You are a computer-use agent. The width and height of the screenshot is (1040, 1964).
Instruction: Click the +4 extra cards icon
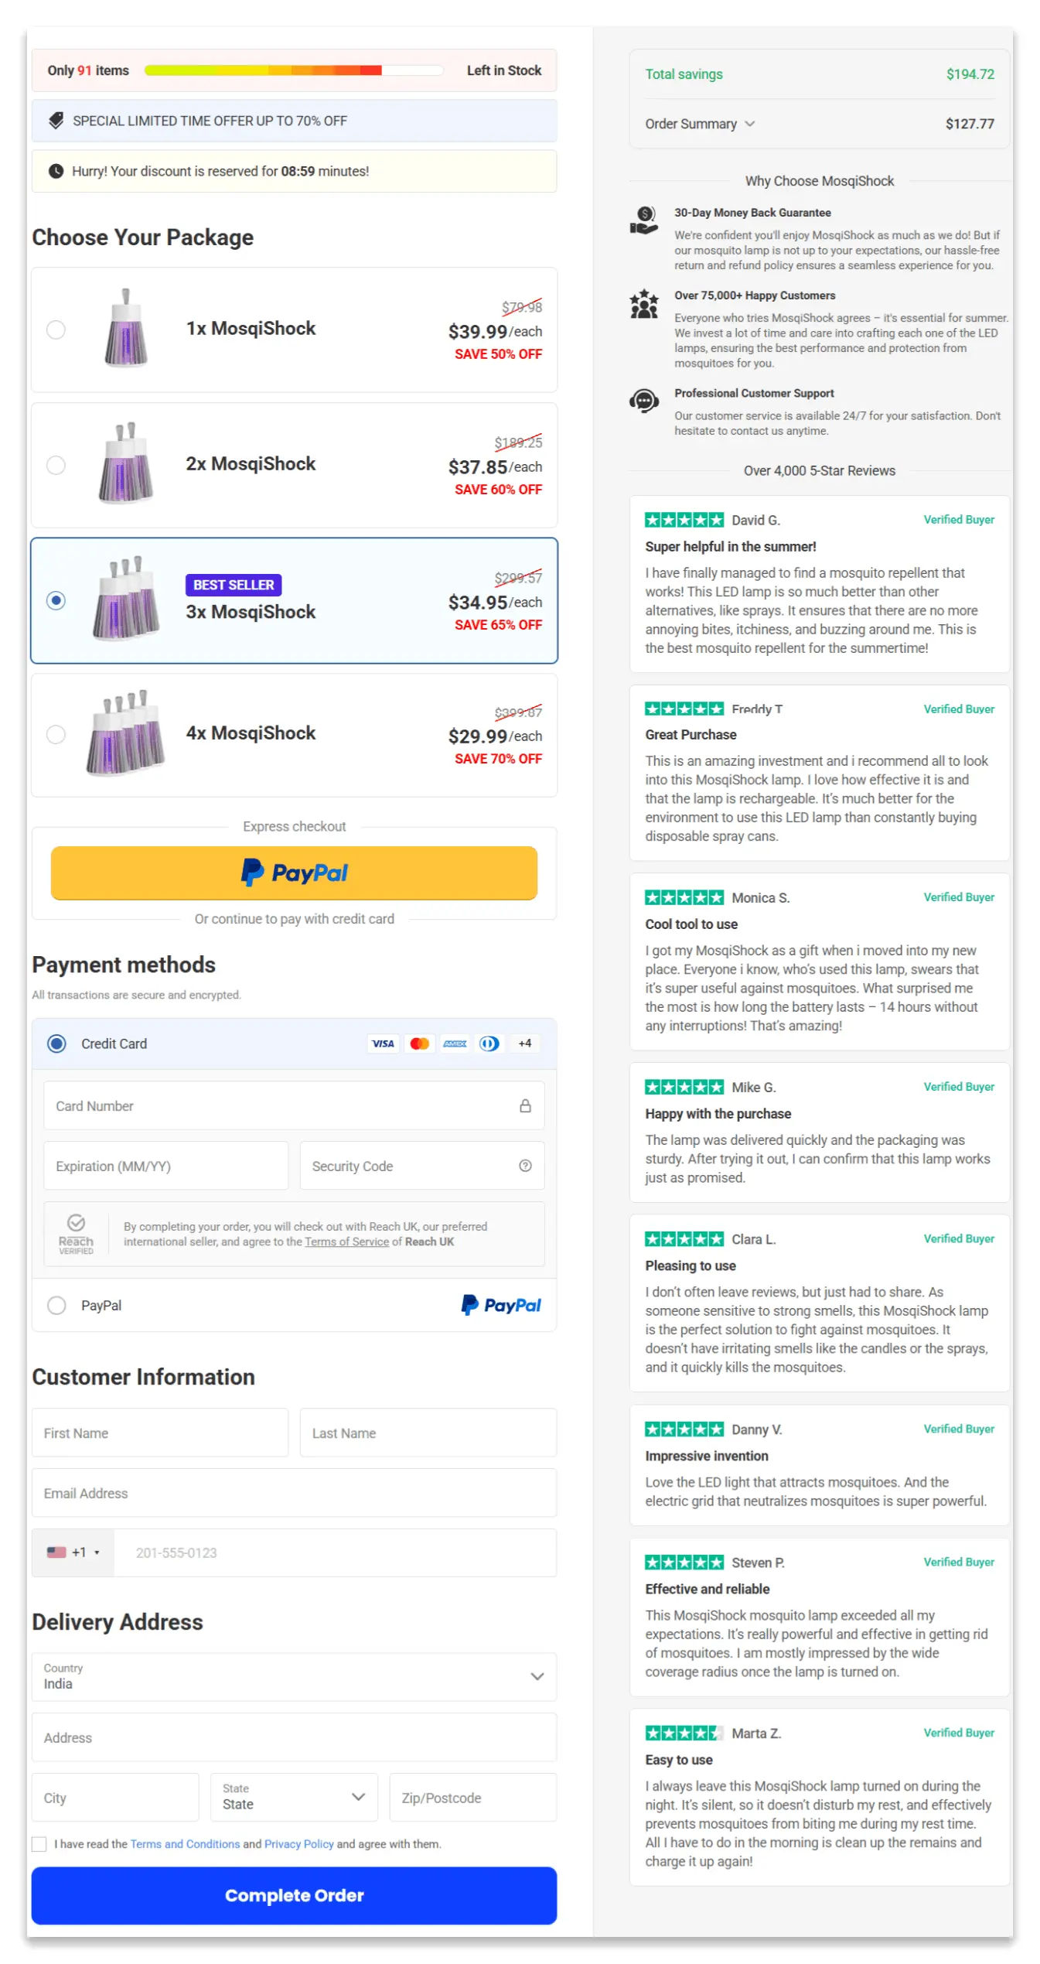525,1043
